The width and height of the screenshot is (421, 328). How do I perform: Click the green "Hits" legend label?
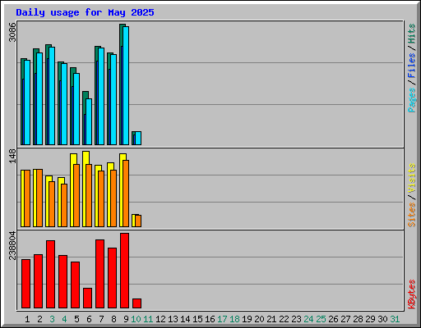coord(412,34)
